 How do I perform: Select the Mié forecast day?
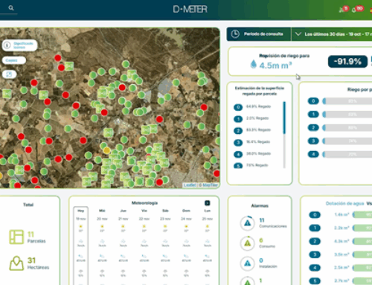point(102,211)
